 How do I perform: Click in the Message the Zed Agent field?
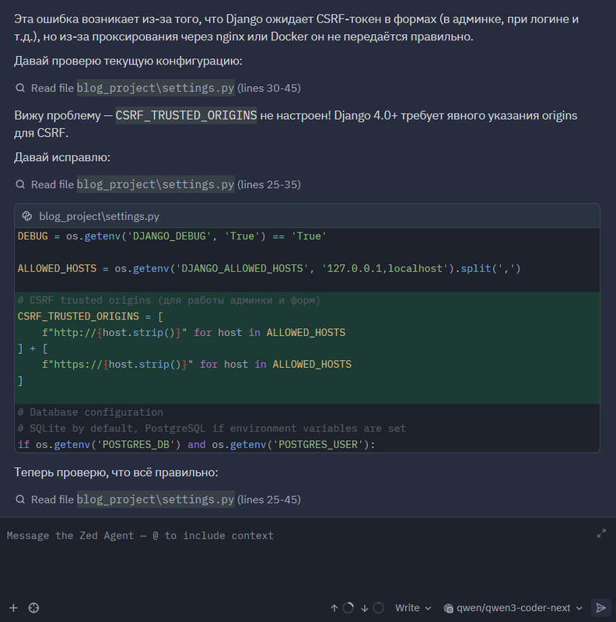tap(296, 536)
